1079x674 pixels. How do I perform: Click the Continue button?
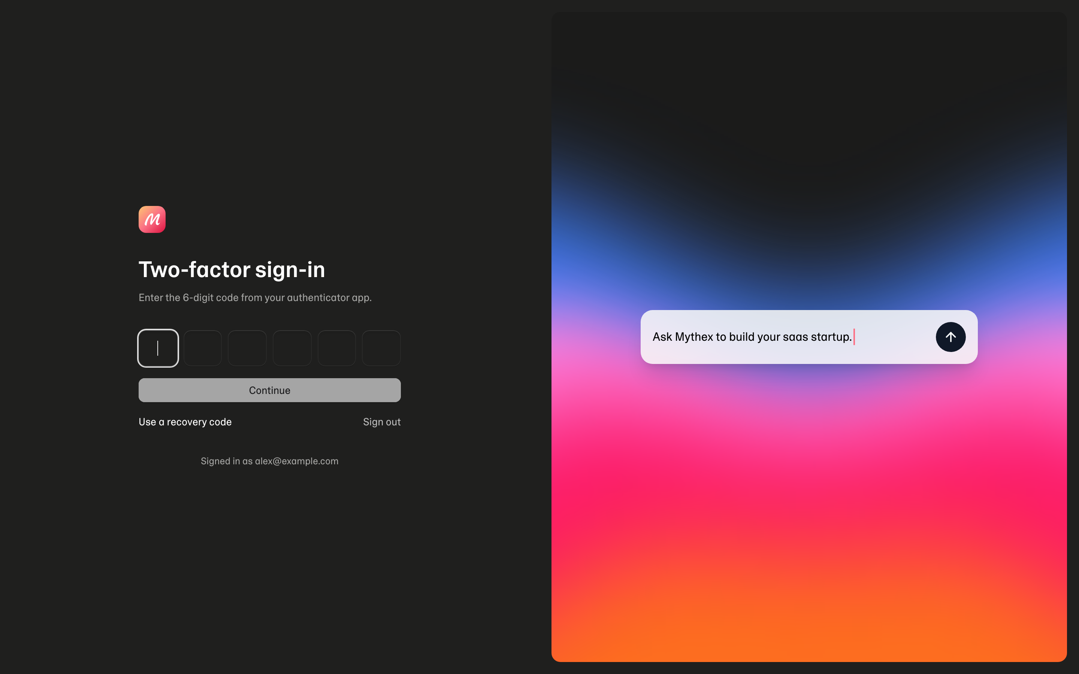[x=270, y=390]
